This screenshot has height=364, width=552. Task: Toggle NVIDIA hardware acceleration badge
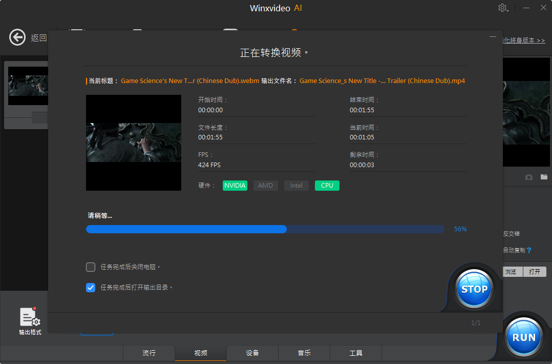tap(235, 186)
